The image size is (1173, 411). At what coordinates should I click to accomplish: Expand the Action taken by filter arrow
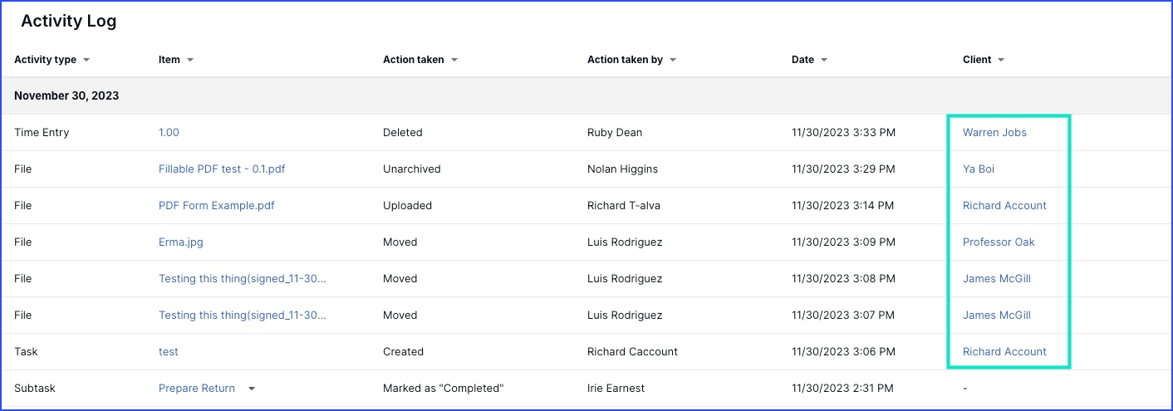tap(673, 61)
